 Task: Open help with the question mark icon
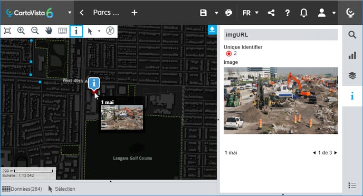click(x=288, y=13)
